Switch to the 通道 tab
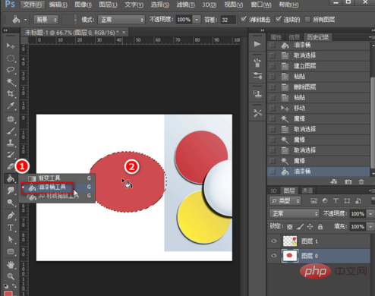The width and height of the screenshot is (375, 296). (307, 191)
